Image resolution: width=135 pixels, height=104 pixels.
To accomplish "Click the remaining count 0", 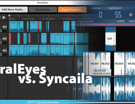I will [x=100, y=15].
